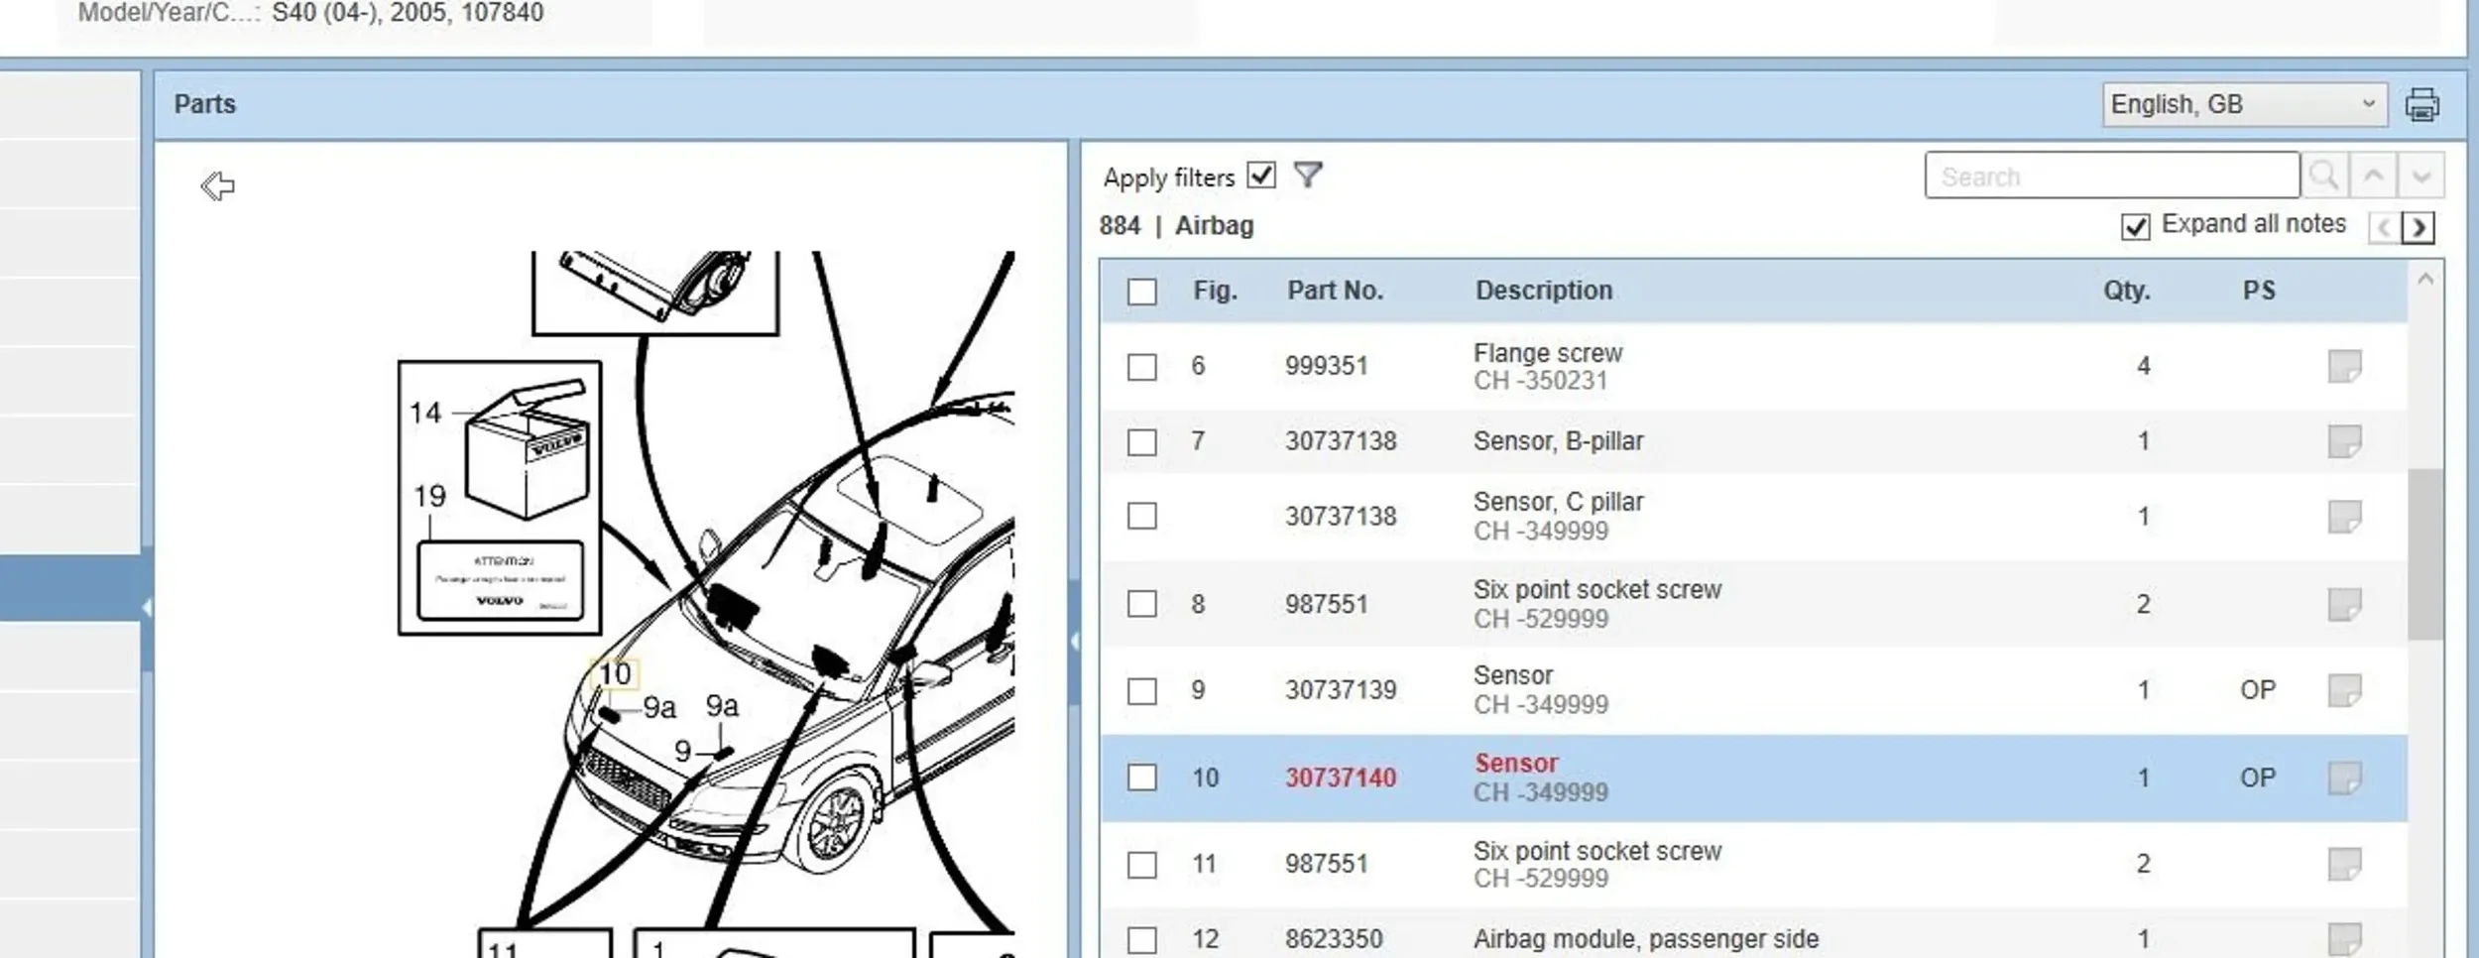Click callout 14 in the diagram

(x=425, y=413)
